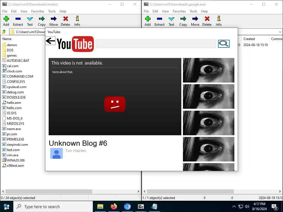Click Move in google.exe 7-Zip window
The width and height of the screenshot is (283, 212).
[x=195, y=21]
